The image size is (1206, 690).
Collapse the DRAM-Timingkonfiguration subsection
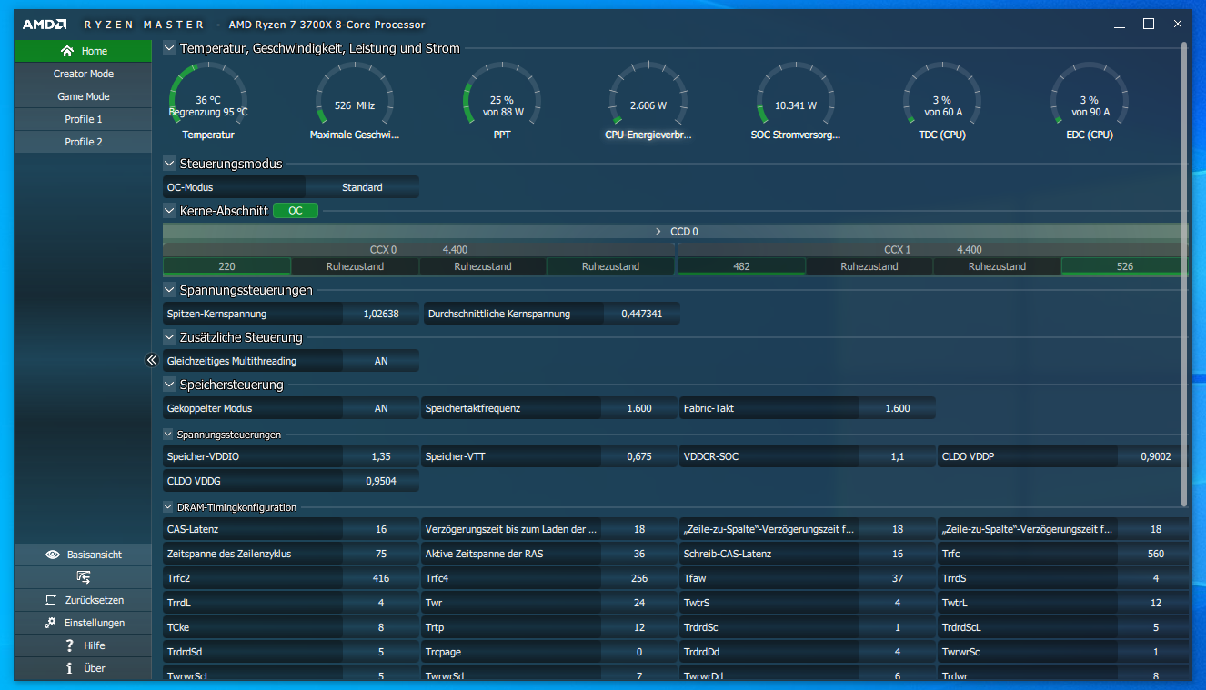(168, 507)
